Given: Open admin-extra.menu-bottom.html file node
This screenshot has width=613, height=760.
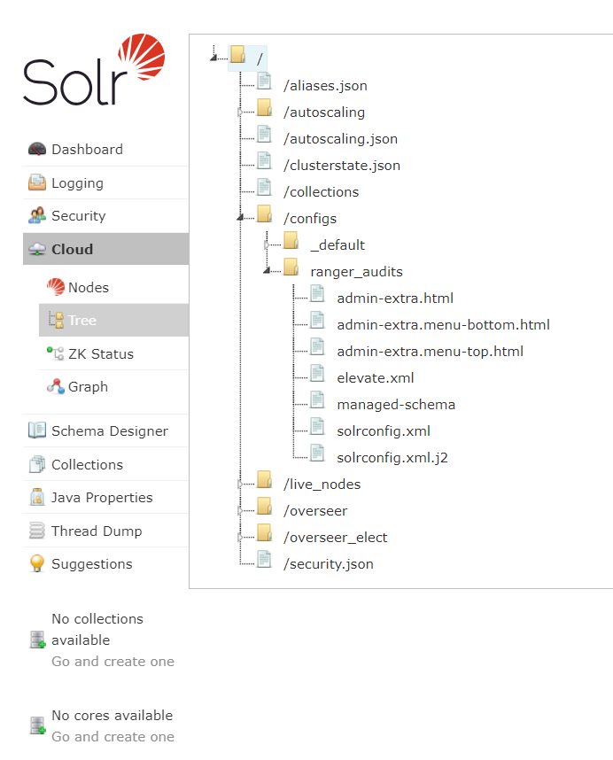Looking at the screenshot, I should point(443,325).
